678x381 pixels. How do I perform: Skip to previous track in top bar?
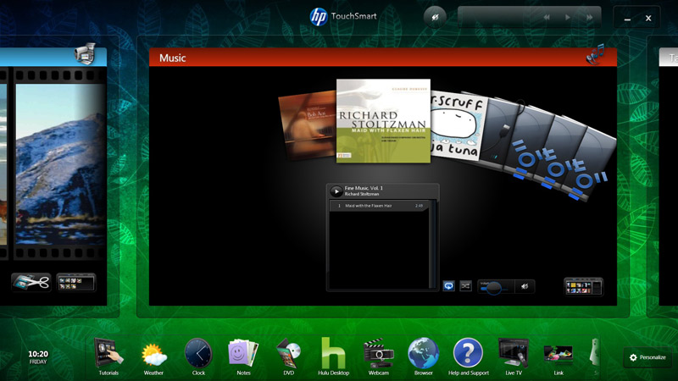547,17
